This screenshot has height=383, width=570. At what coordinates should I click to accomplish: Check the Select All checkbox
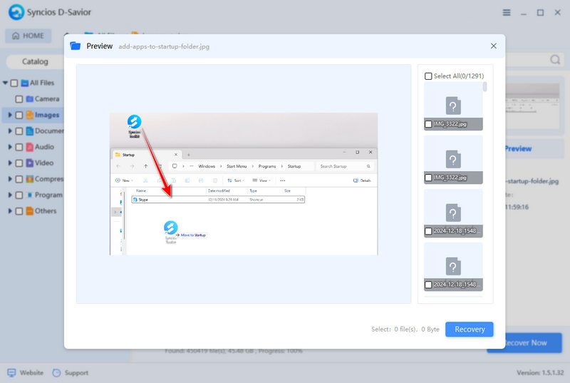point(428,76)
